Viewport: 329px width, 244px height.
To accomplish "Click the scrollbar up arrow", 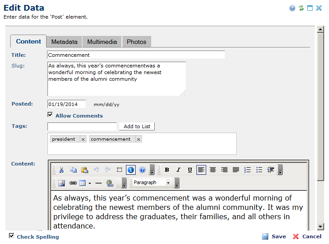I will [321, 29].
